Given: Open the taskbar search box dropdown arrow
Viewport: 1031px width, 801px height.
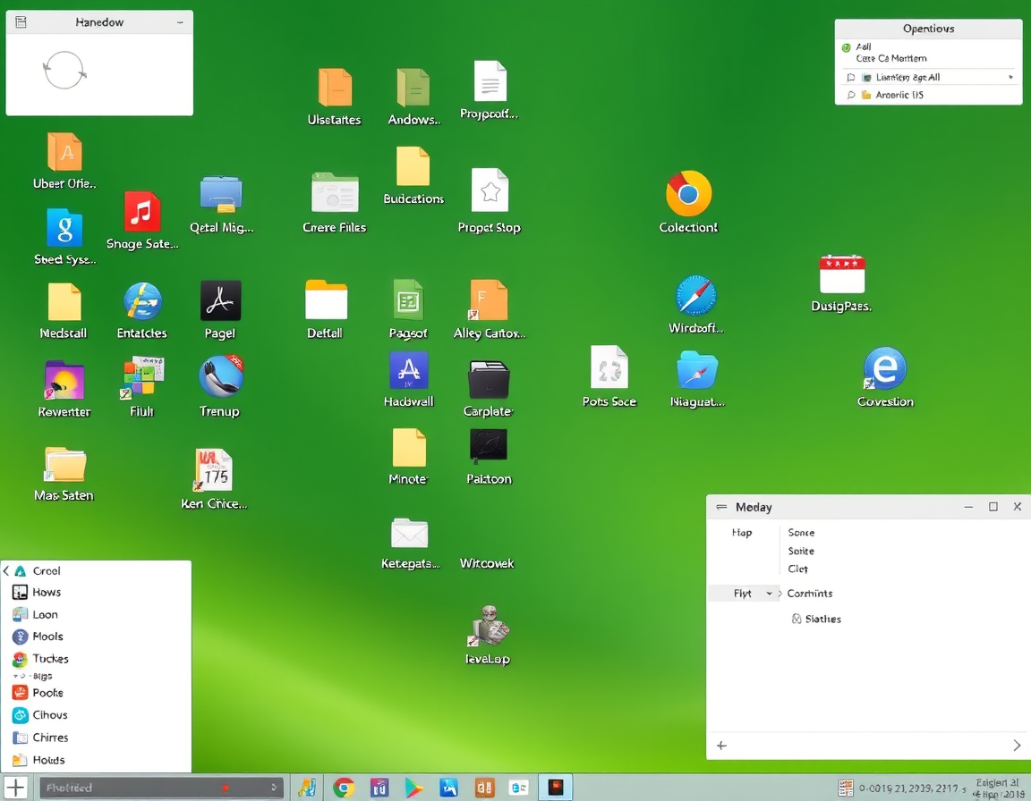Looking at the screenshot, I should click(x=274, y=788).
